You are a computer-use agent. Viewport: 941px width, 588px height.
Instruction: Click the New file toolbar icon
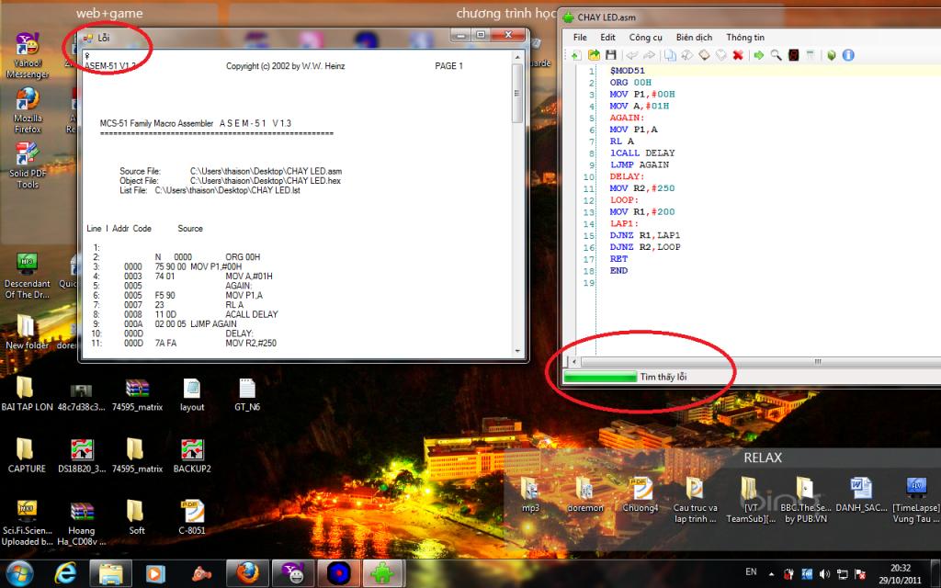tap(575, 55)
